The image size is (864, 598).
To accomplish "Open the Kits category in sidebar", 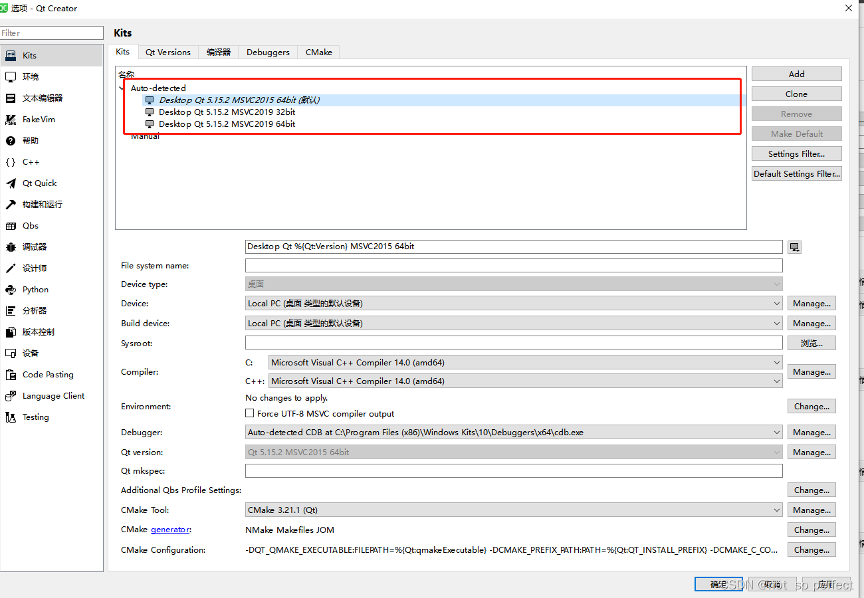I will [x=52, y=55].
